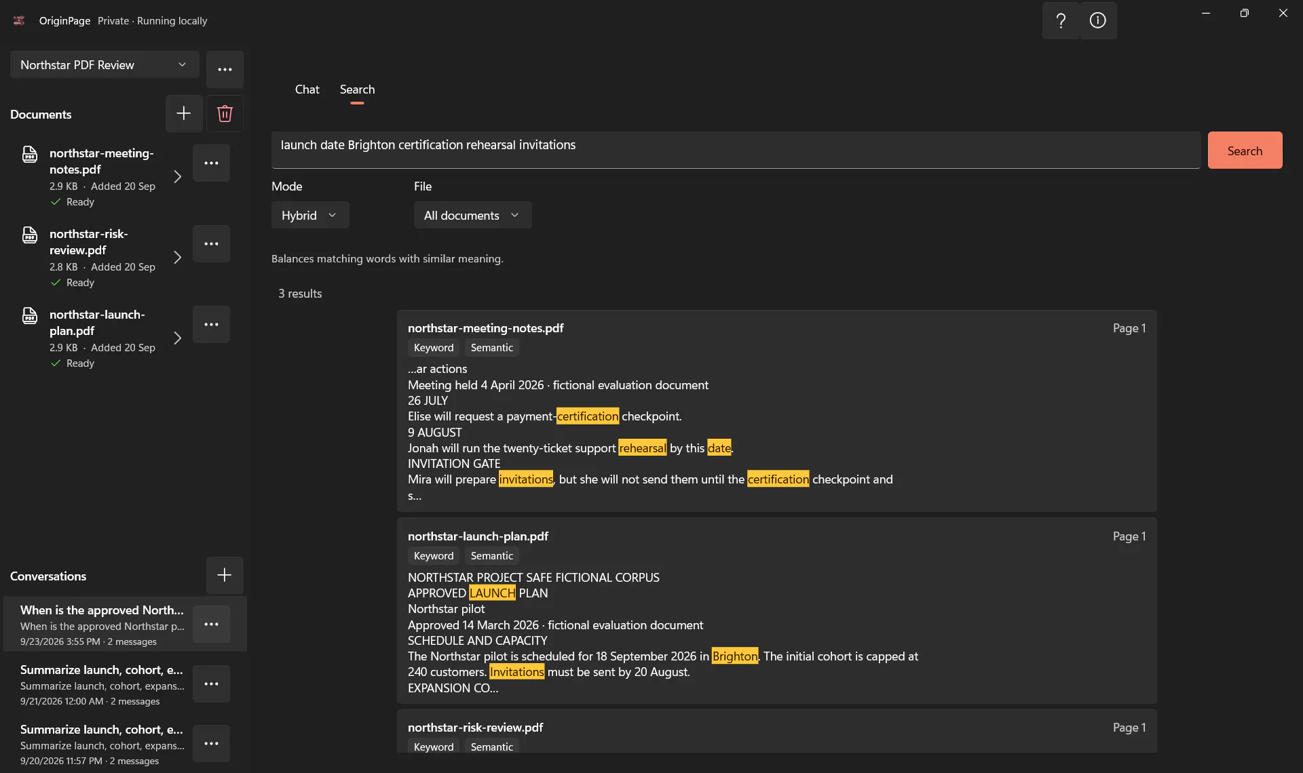This screenshot has width=1303, height=773.
Task: Click PDF file icon of northstar-launch-plan.pdf
Action: coord(30,316)
